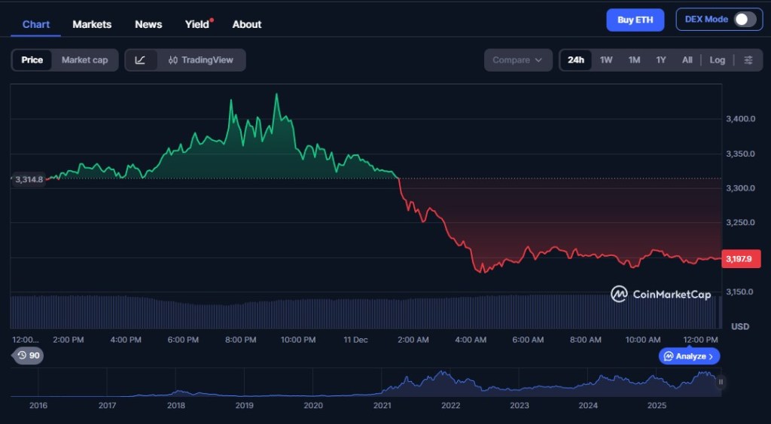Image resolution: width=771 pixels, height=424 pixels.
Task: Open the Yield tab
Action: 197,24
